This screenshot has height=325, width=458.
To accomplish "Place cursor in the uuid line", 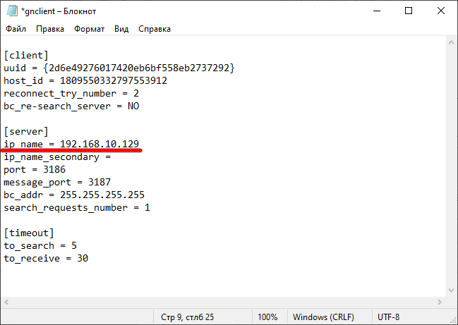I will point(119,68).
